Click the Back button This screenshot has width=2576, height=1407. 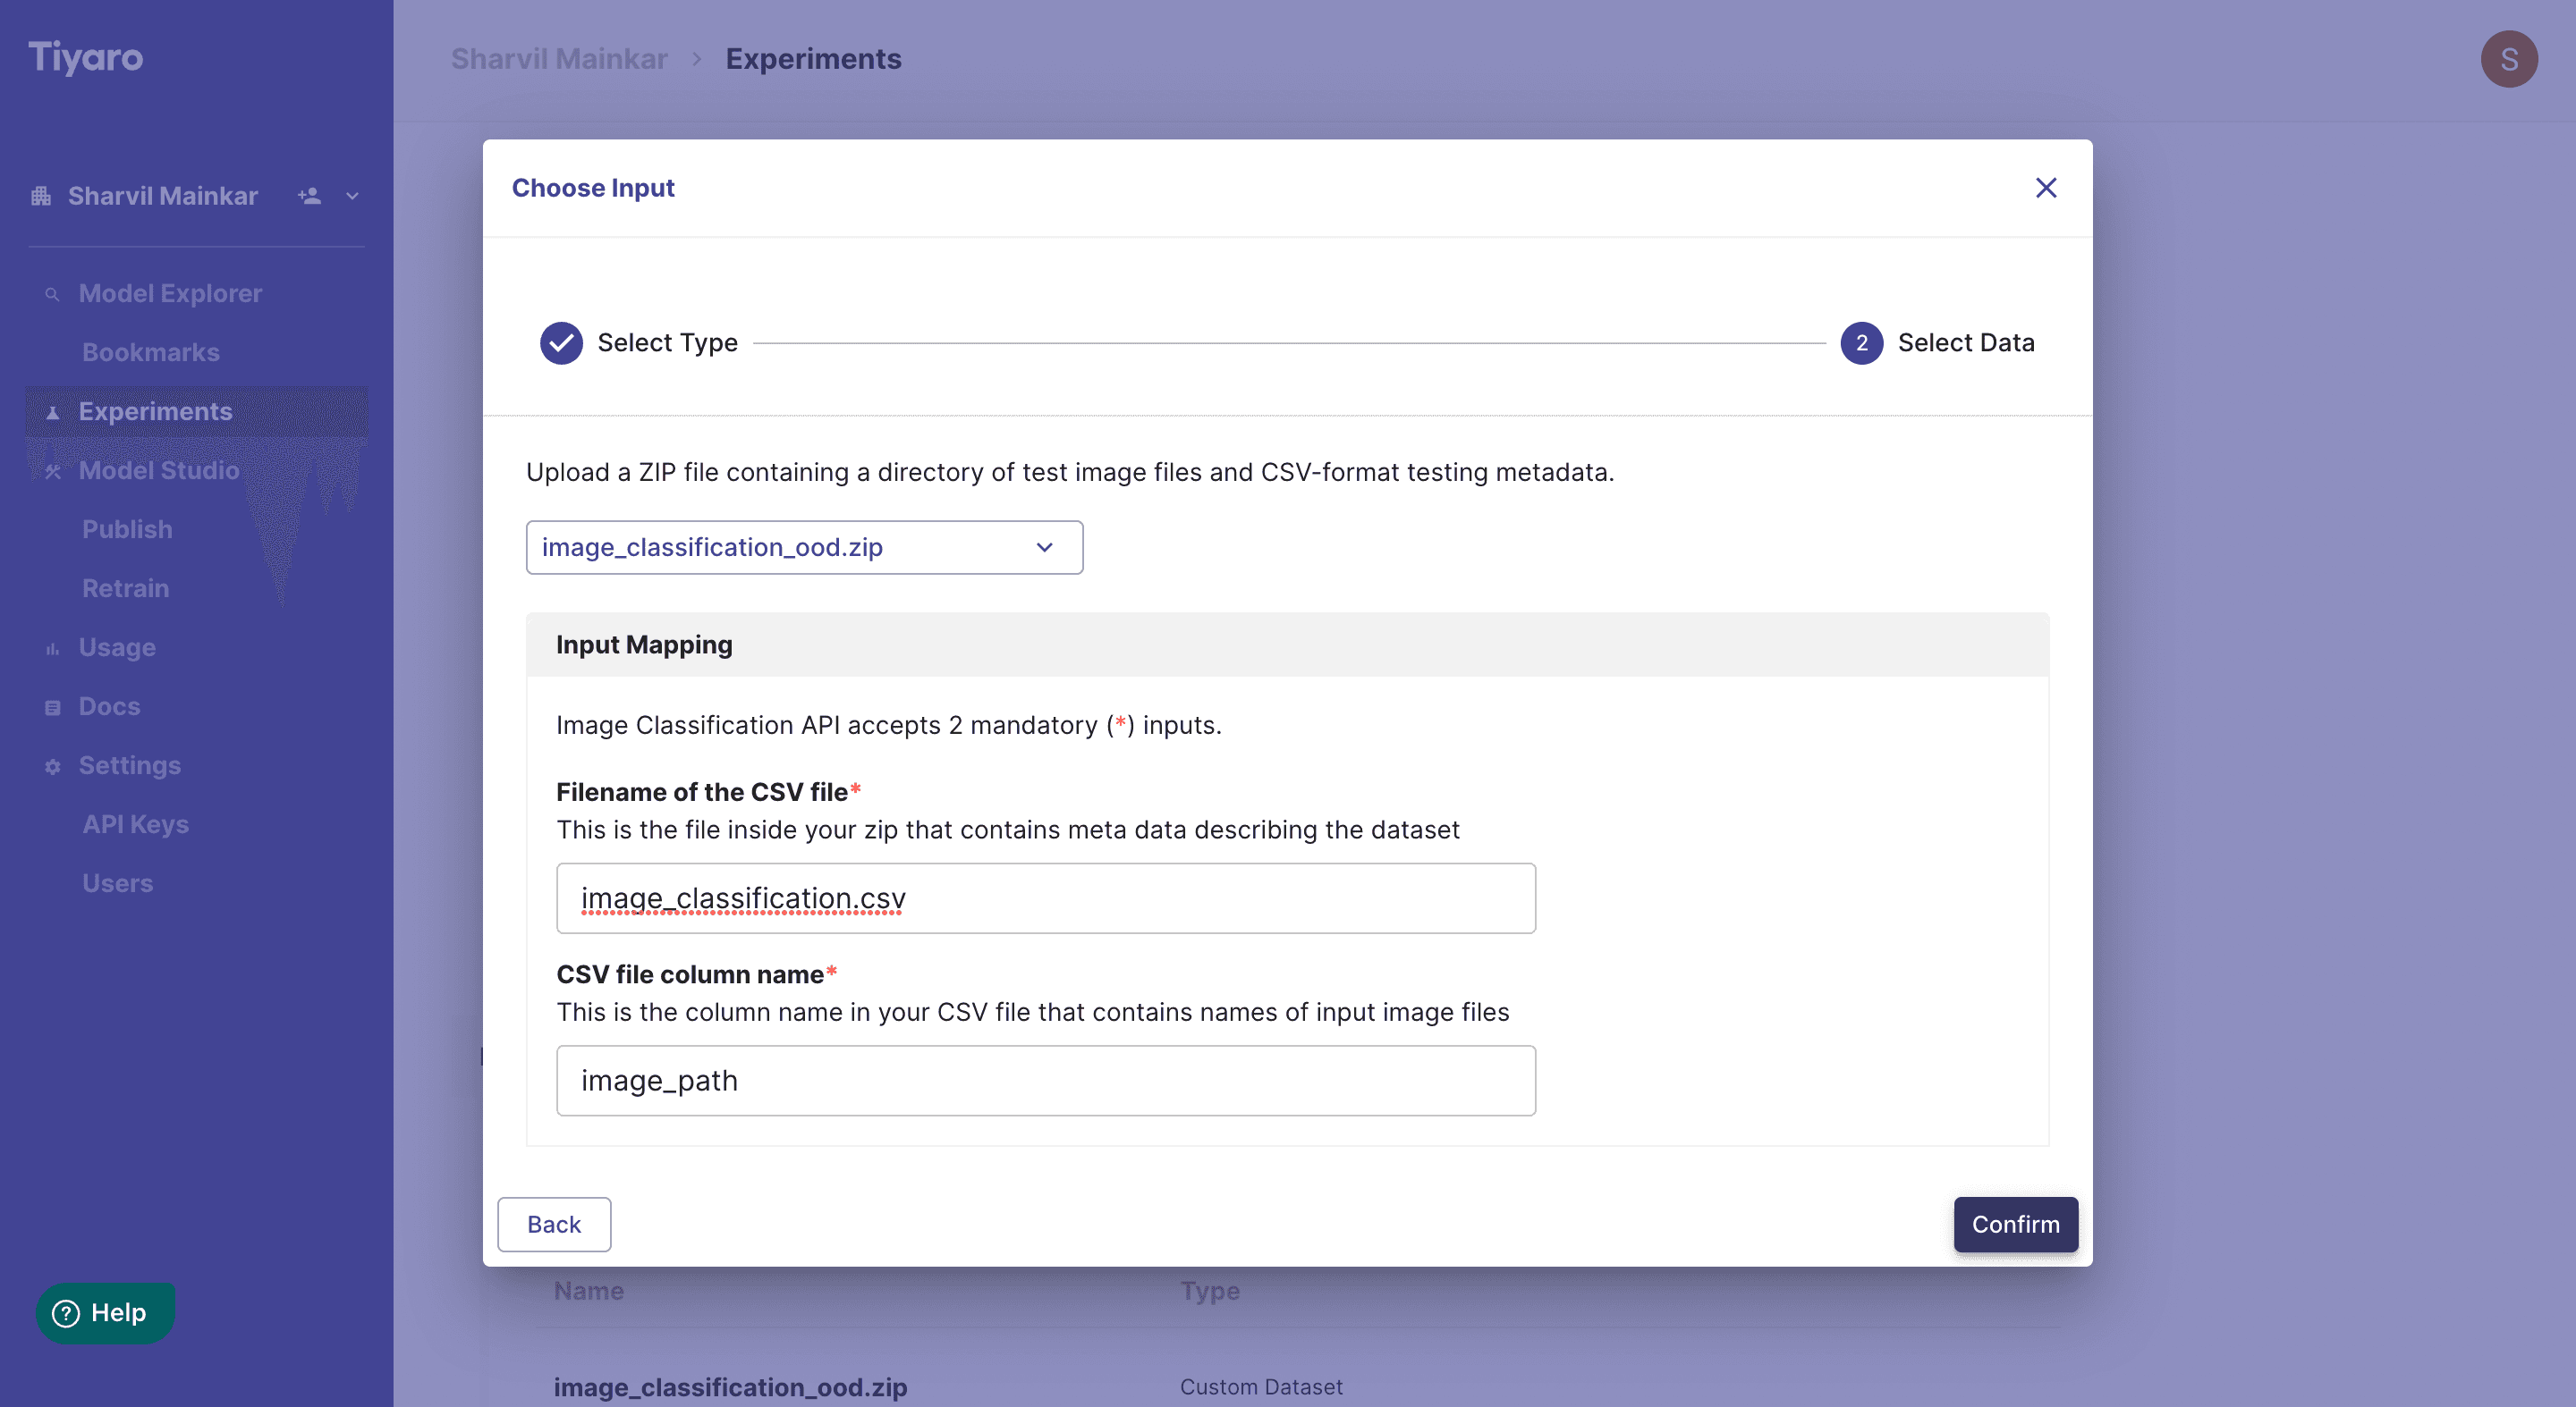pos(554,1224)
